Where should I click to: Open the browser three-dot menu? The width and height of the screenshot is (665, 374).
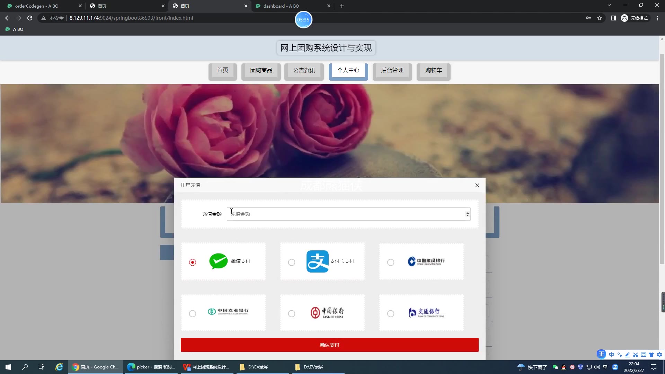(657, 18)
